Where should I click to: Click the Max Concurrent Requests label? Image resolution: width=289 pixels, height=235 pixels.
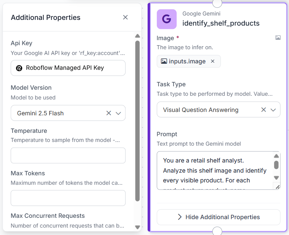point(48,216)
